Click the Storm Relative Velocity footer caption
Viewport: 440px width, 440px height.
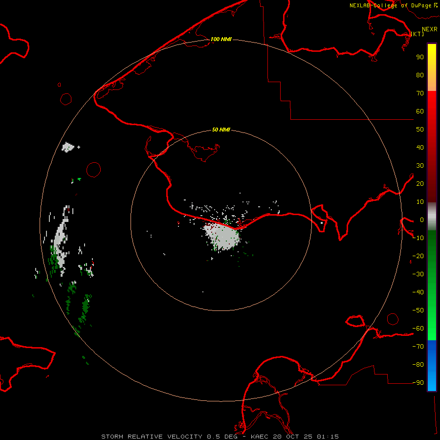coord(220,437)
